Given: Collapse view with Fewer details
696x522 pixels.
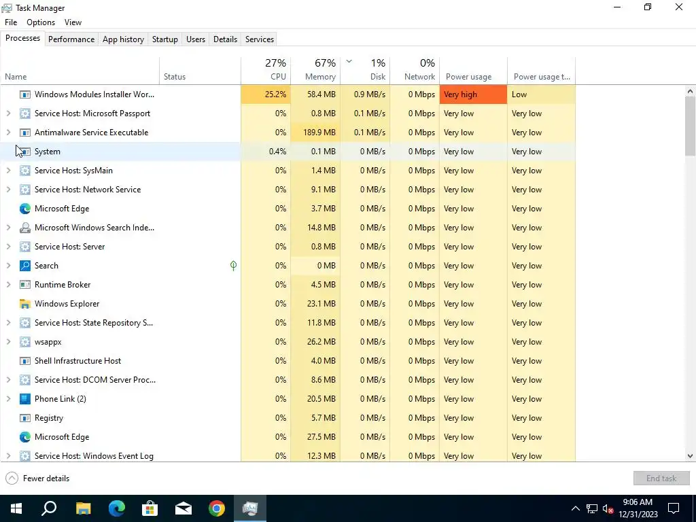Looking at the screenshot, I should pos(37,478).
